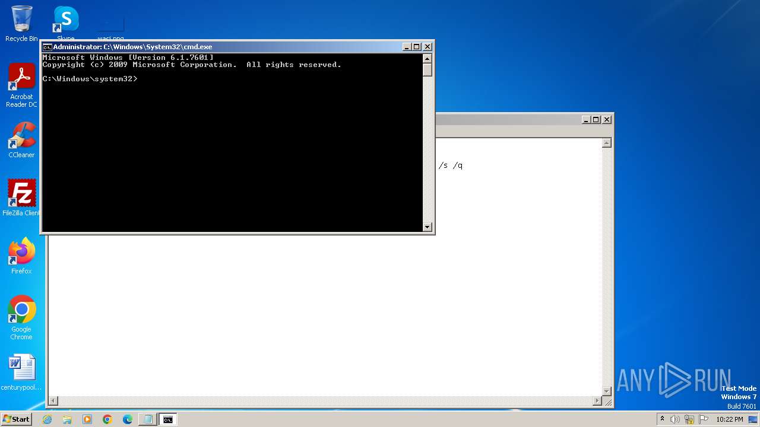Screen dimensions: 760x427
Task: Launch Firefox from the desktop icon
Action: click(21, 256)
